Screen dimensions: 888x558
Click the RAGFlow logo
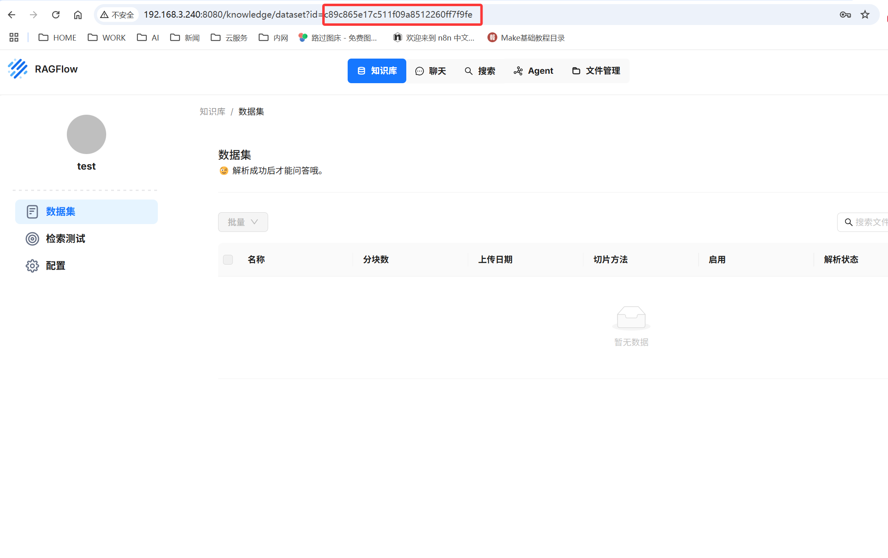point(18,69)
